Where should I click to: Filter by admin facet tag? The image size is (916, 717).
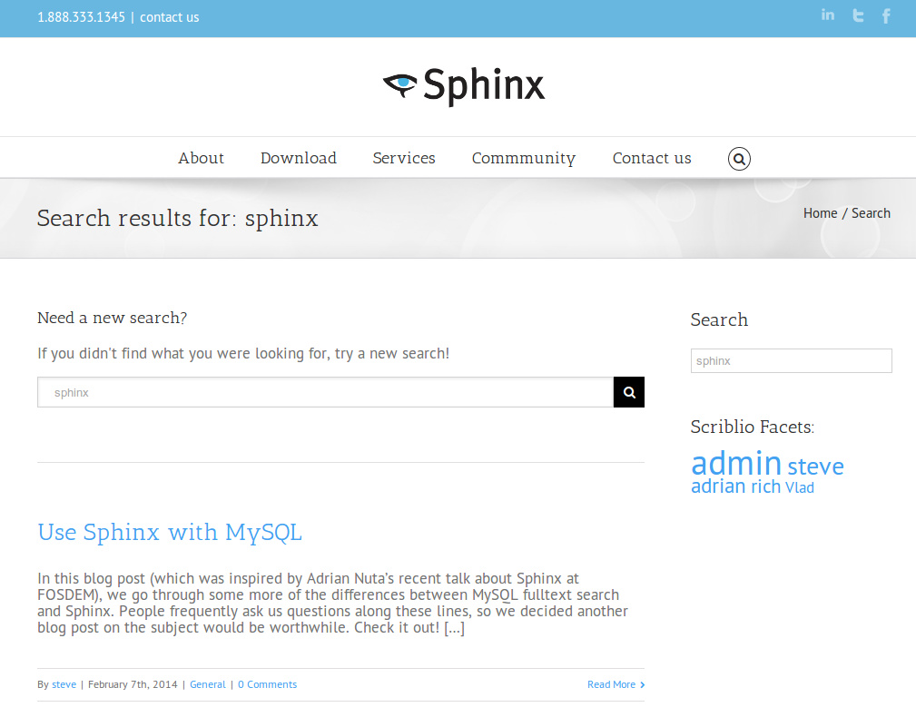pos(735,463)
